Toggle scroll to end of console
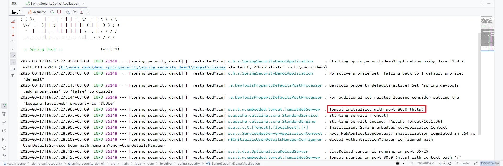 pyautogui.click(x=13, y=62)
